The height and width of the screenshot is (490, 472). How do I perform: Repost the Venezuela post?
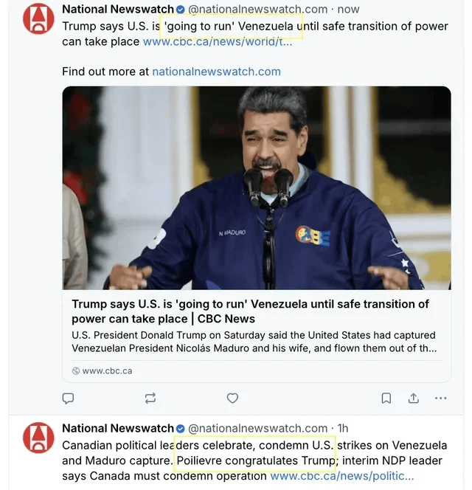(x=150, y=398)
